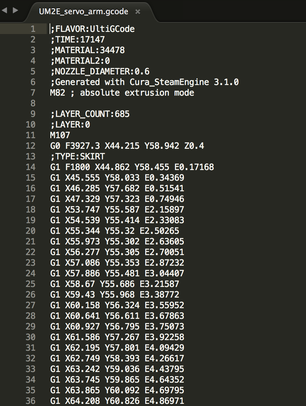The image size is (306, 406).
Task: Click the line ending with E4.86971
Action: (x=117, y=401)
